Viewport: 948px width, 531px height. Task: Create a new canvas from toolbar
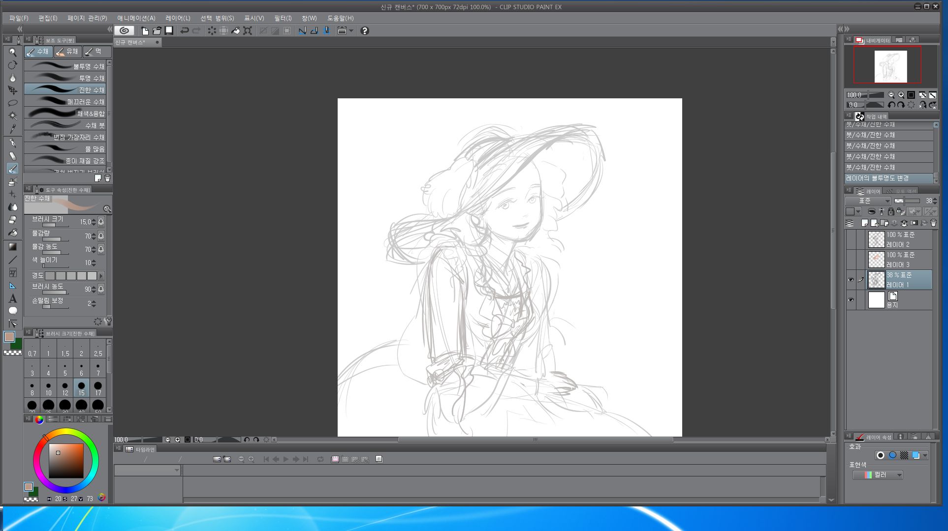click(x=145, y=30)
